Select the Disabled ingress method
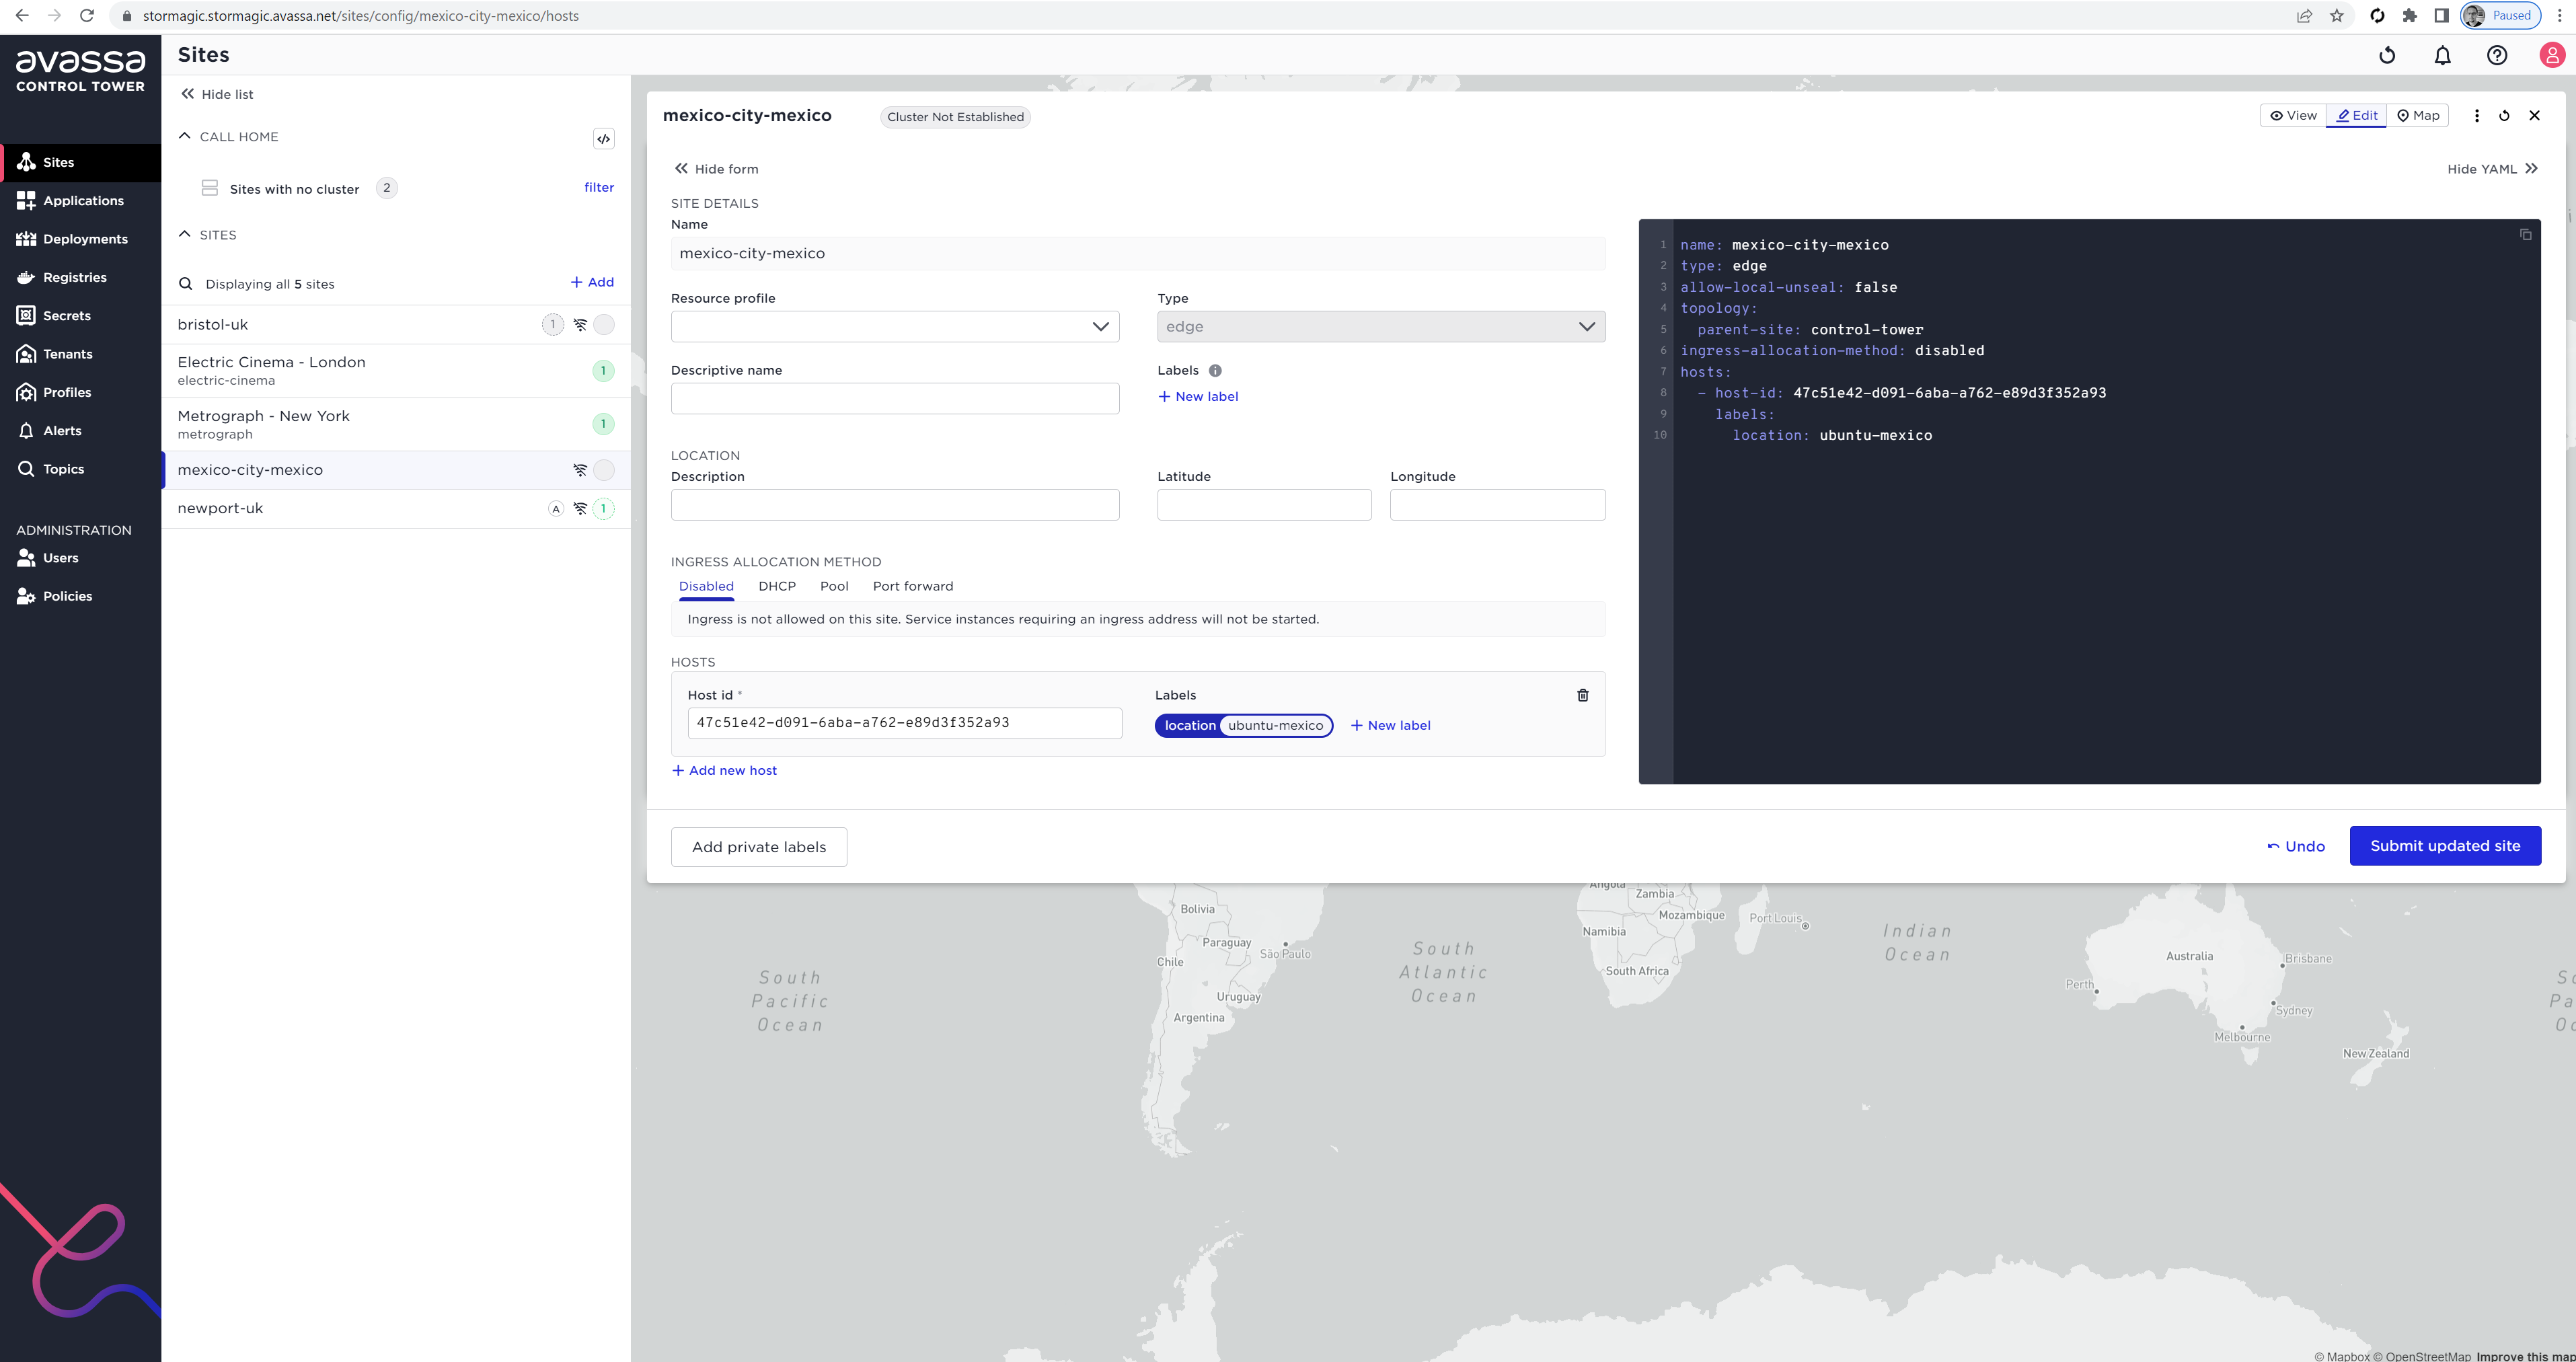This screenshot has width=2576, height=1362. [706, 587]
